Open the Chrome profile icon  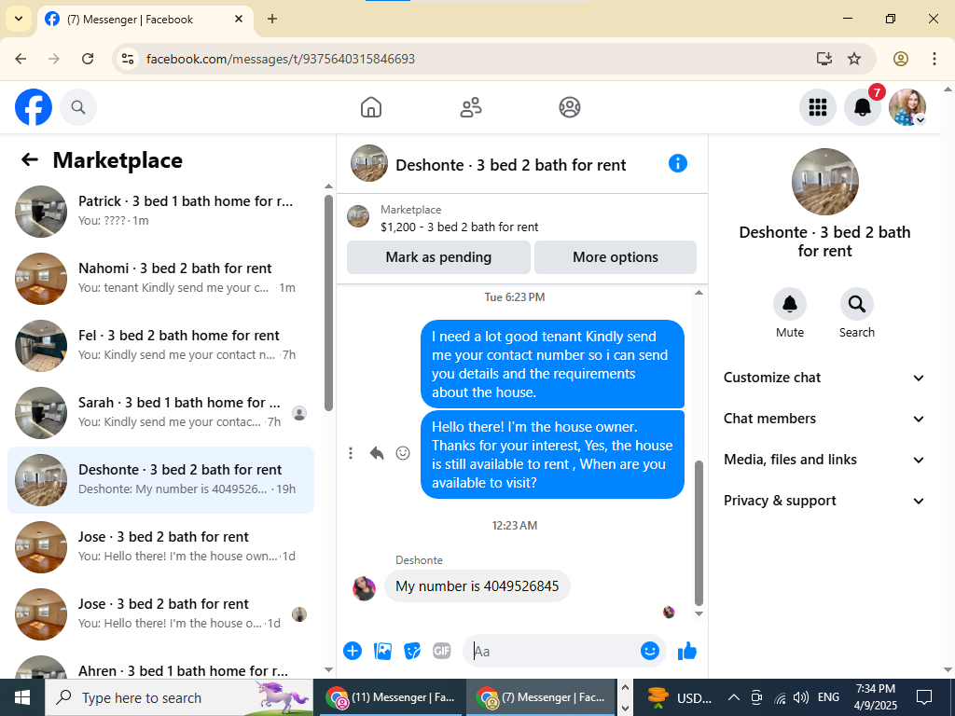point(901,59)
